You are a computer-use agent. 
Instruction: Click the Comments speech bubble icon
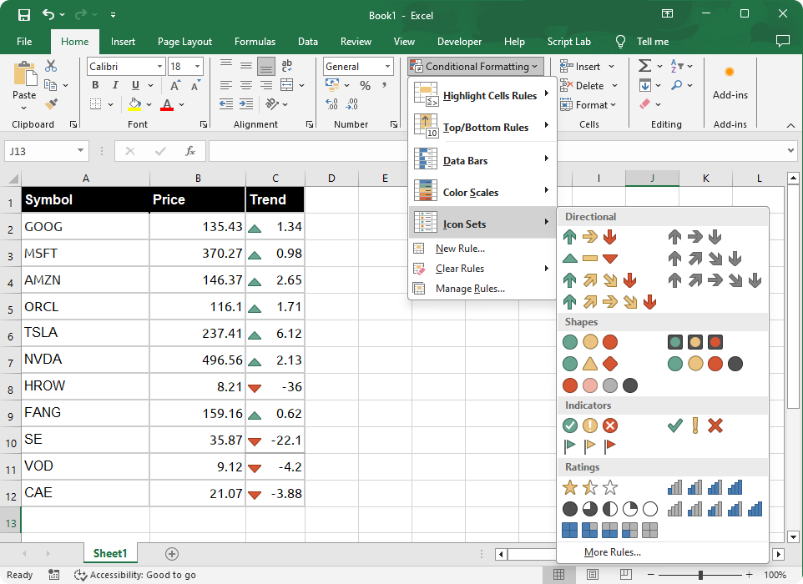click(x=782, y=41)
